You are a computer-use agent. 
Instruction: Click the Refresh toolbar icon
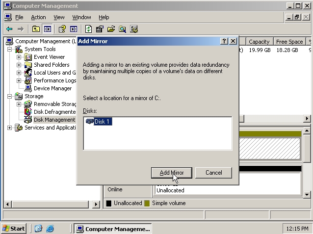click(88, 29)
